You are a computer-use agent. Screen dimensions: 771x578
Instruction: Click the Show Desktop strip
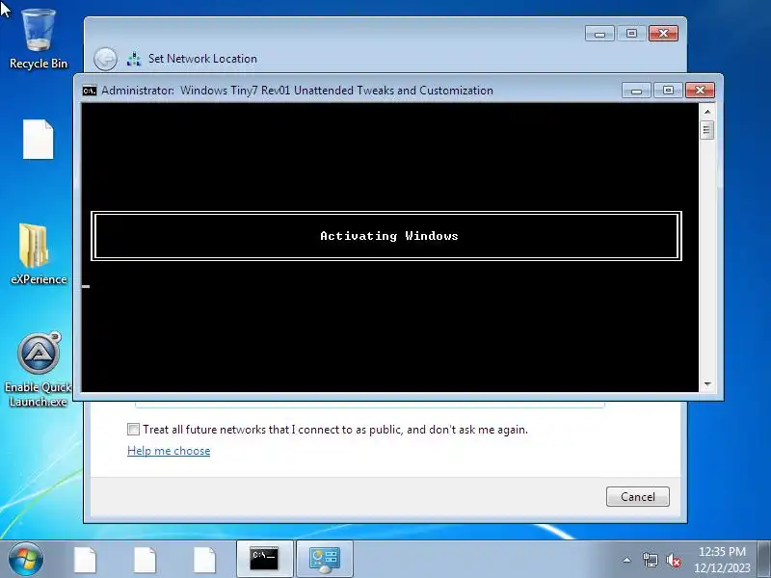tap(764, 560)
